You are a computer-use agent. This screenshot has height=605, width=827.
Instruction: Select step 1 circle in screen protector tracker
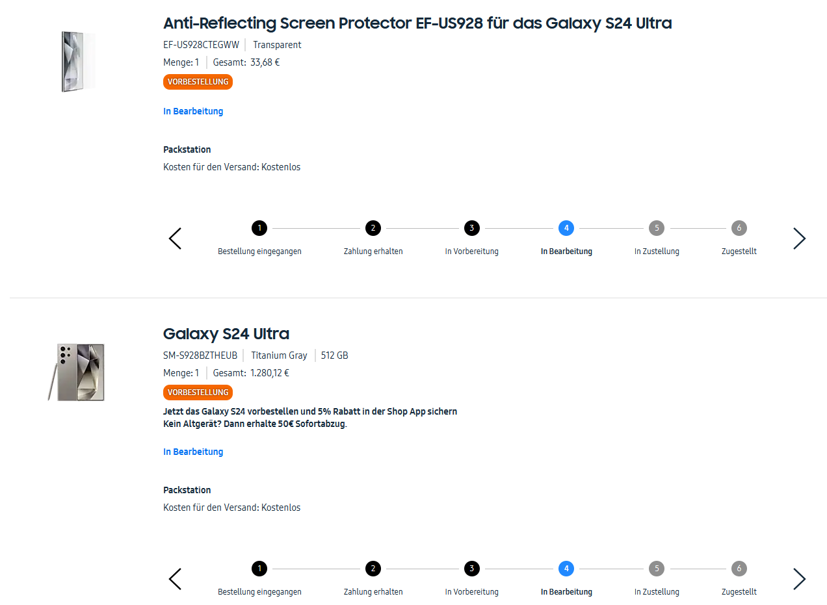(259, 228)
